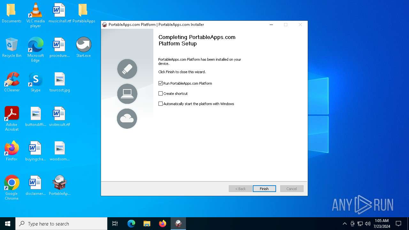Click the installer title bar icon
The height and width of the screenshot is (230, 409).
pos(104,25)
